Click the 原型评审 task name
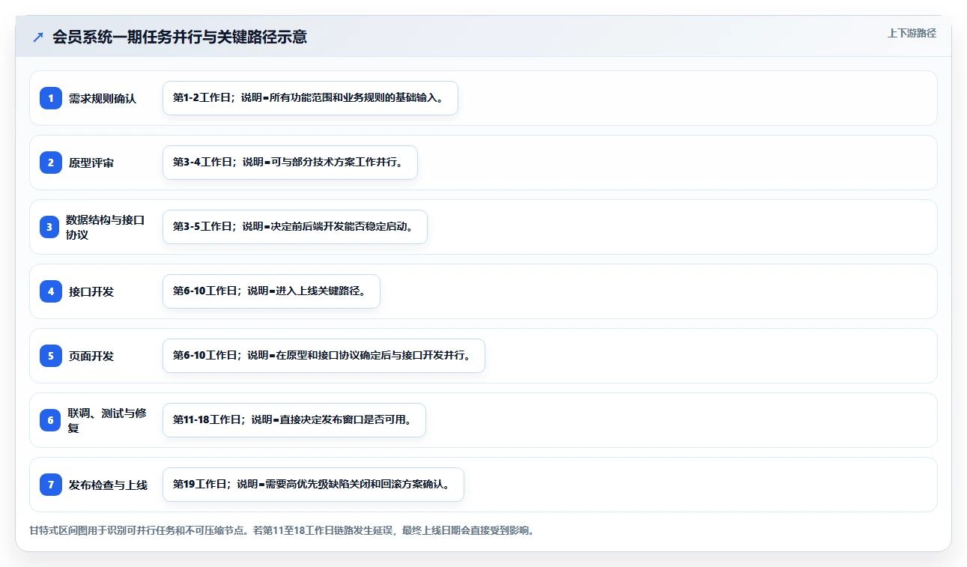 tap(91, 163)
